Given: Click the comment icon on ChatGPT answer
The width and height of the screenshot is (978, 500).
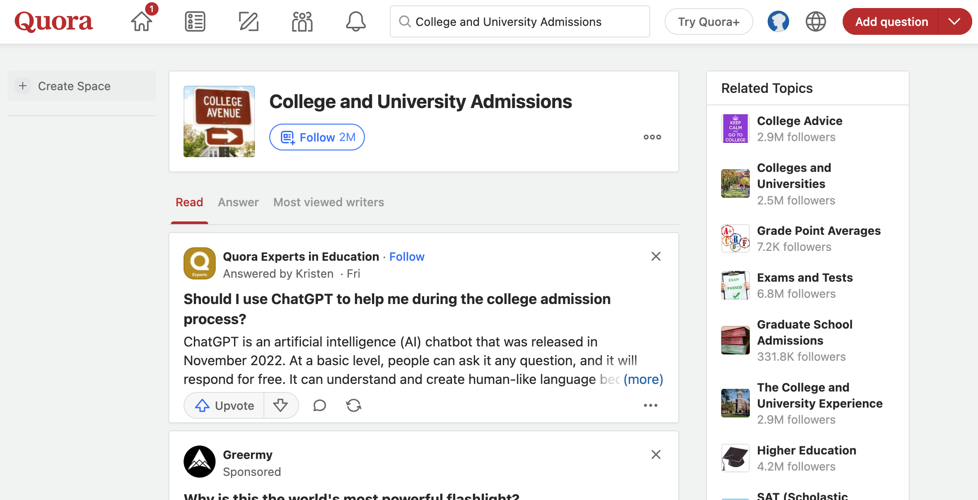Looking at the screenshot, I should 320,405.
